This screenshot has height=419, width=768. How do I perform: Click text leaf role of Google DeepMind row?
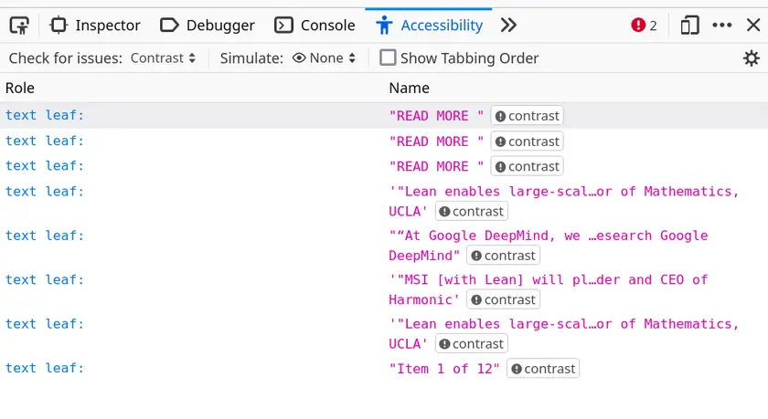(45, 236)
